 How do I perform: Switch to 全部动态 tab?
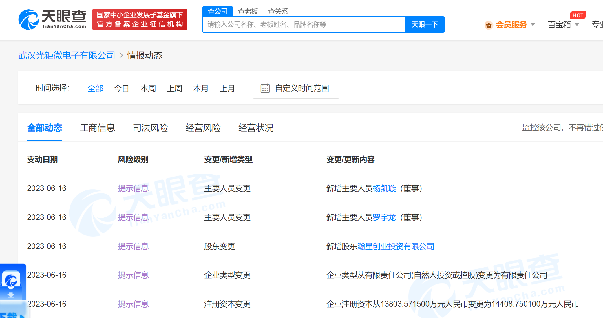coord(45,128)
